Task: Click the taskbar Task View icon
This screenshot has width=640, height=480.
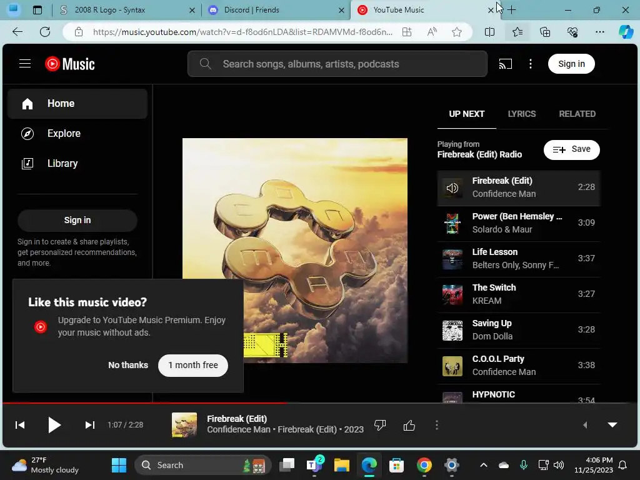Action: [286, 465]
